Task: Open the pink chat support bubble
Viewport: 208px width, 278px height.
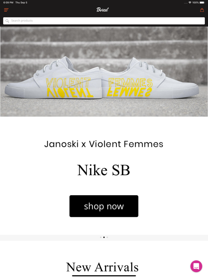Action: (x=196, y=266)
